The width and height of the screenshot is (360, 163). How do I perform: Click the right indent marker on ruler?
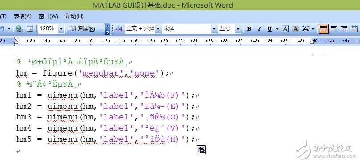(x=312, y=41)
